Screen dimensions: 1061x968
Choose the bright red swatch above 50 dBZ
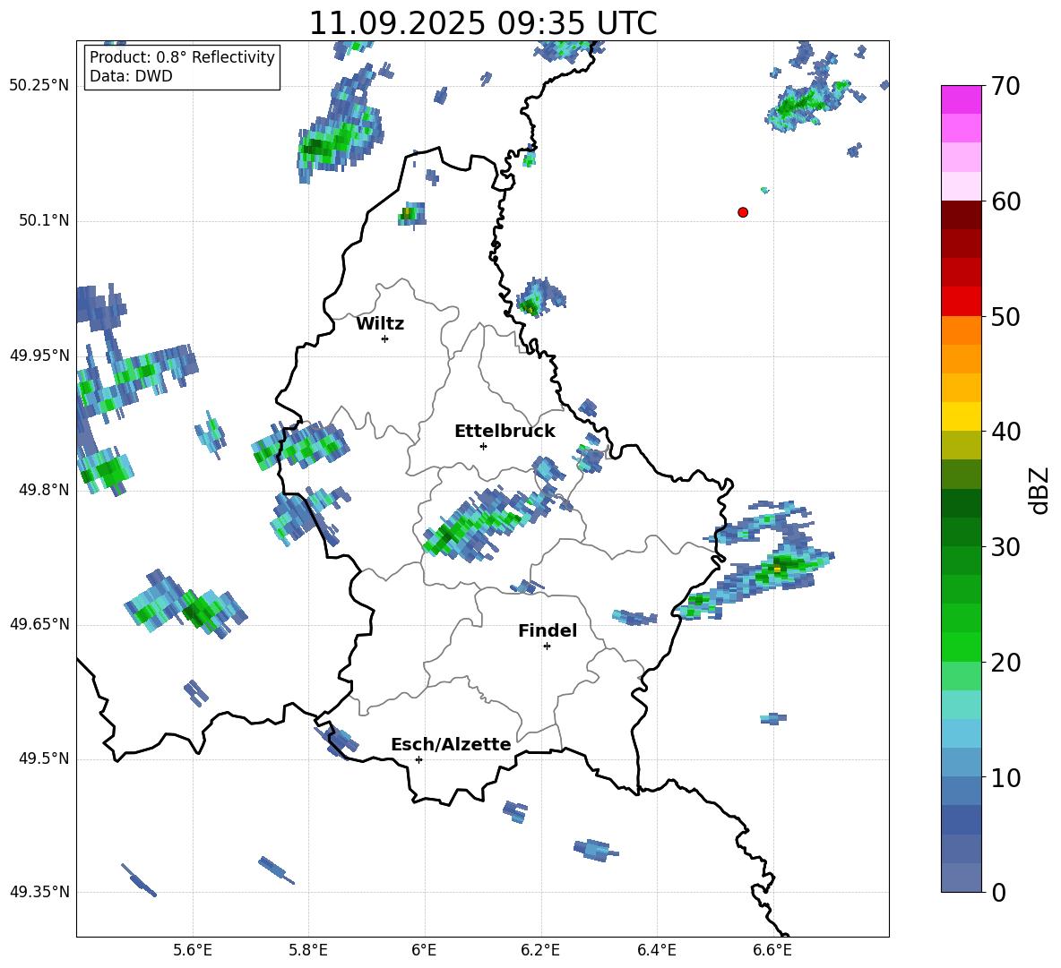[962, 301]
